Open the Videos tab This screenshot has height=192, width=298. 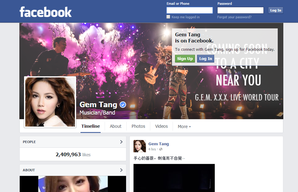point(161,126)
